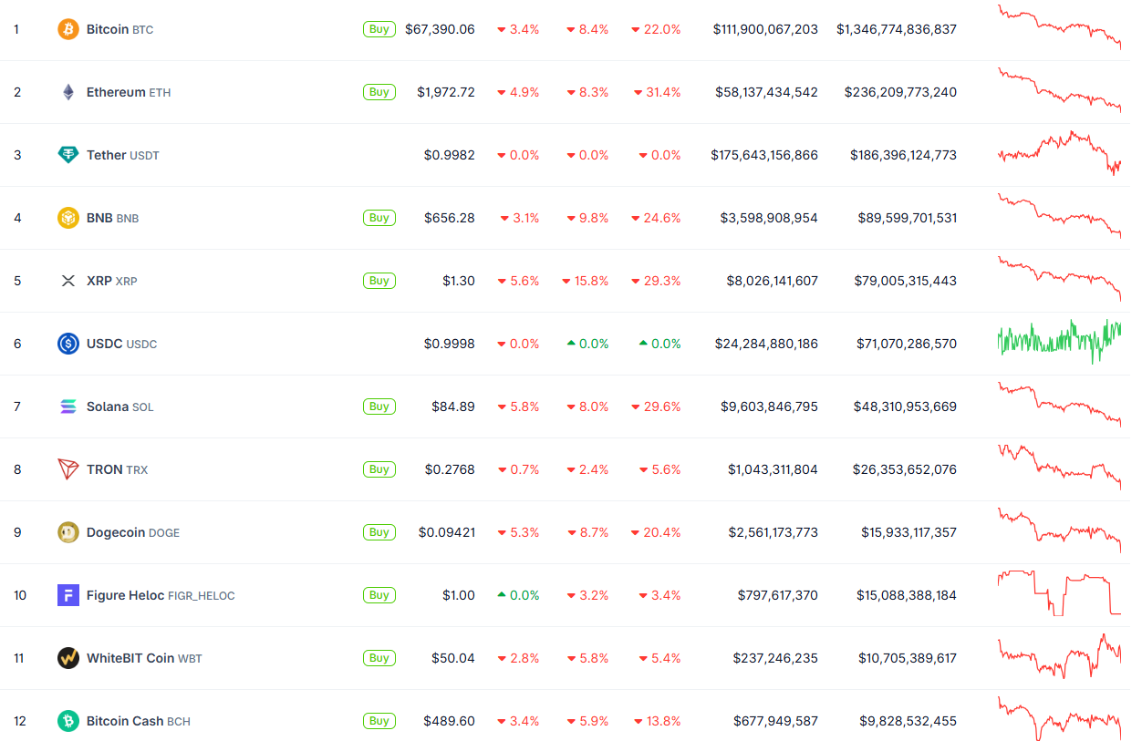
Task: Click the Dogecoin logo icon
Action: [x=68, y=531]
